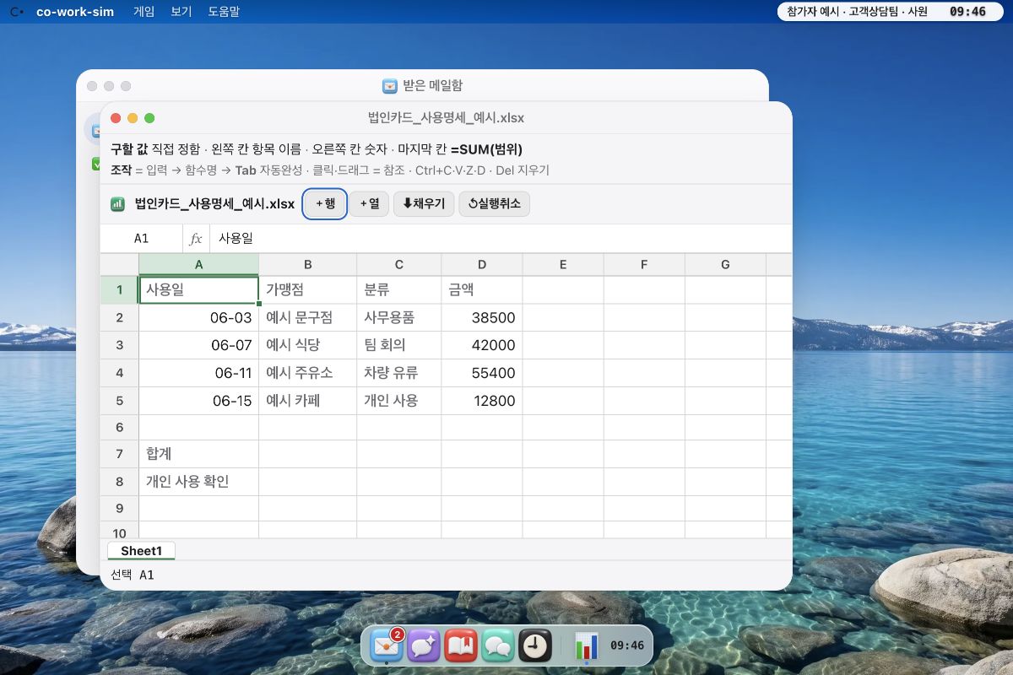Select column E header
Screen dimensions: 1013x675
click(563, 264)
